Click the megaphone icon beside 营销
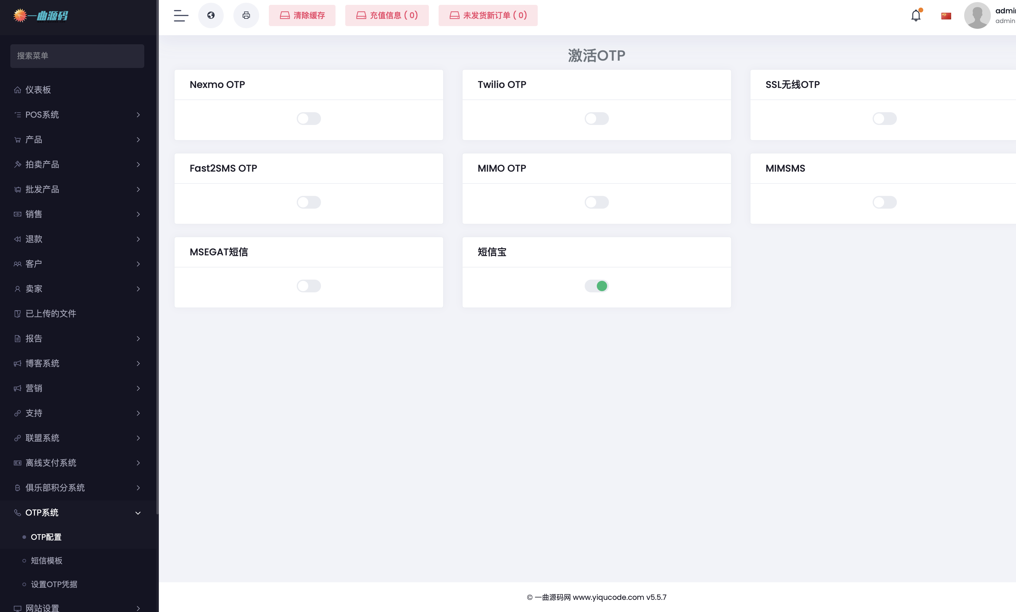 click(x=17, y=388)
